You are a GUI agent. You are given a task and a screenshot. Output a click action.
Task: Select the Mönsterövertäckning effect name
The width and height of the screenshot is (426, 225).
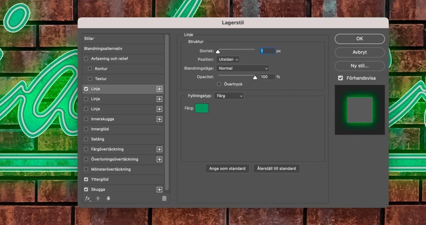point(111,169)
